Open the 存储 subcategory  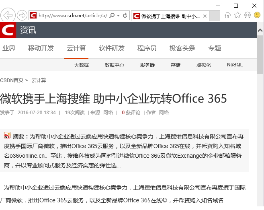click(176, 65)
